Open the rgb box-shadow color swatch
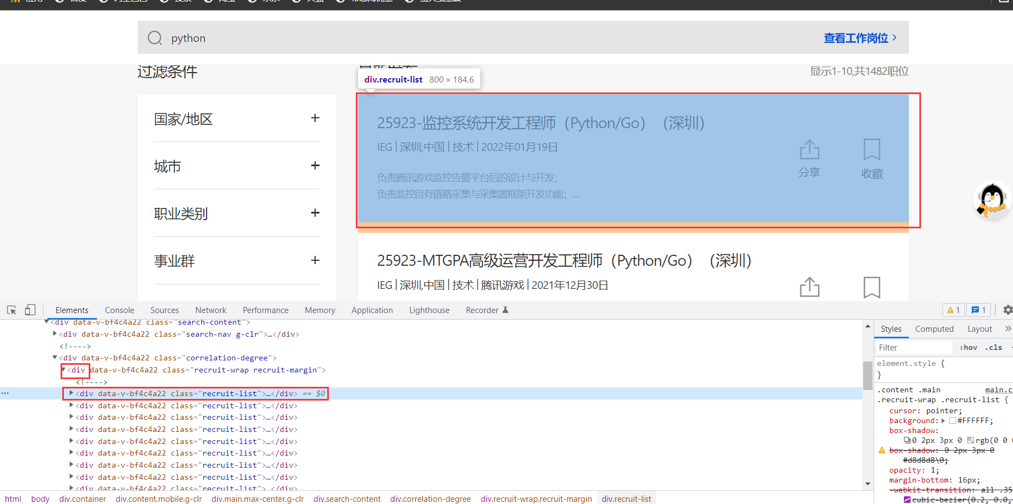The height and width of the screenshot is (504, 1013). tap(971, 440)
